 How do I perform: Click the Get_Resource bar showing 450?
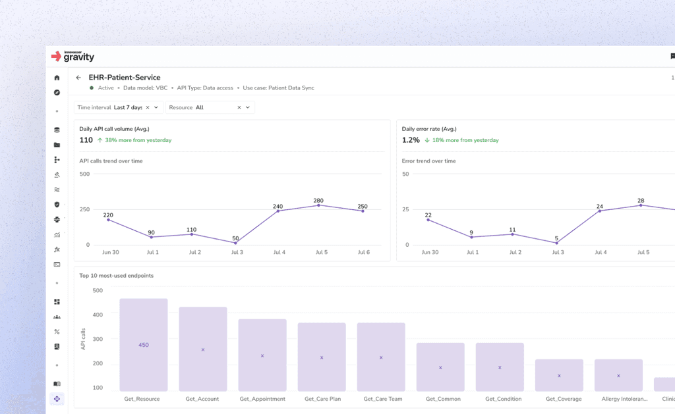point(144,345)
